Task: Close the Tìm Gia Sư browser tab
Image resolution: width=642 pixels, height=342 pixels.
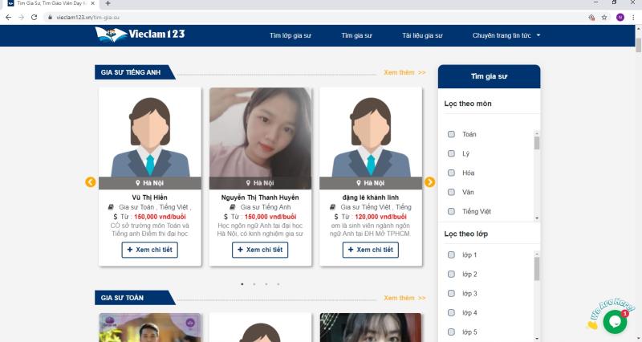Action: [93, 3]
